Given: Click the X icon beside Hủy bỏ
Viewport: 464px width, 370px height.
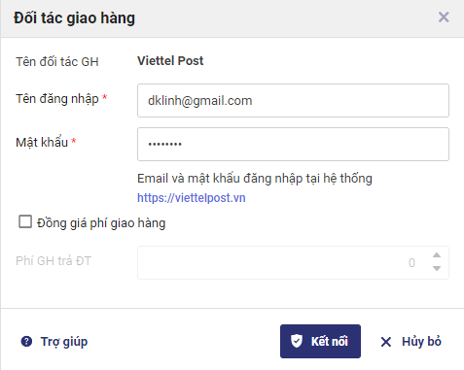Looking at the screenshot, I should point(386,342).
